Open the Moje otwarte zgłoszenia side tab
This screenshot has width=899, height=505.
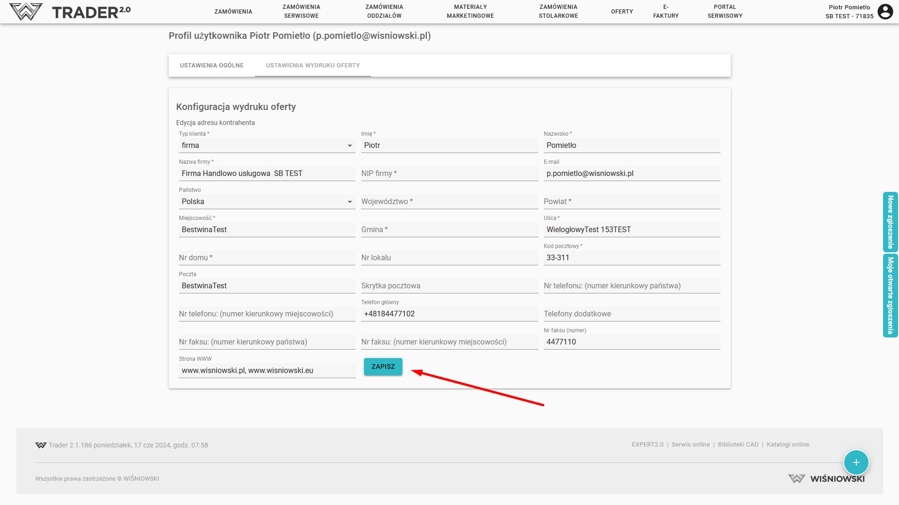click(x=890, y=295)
